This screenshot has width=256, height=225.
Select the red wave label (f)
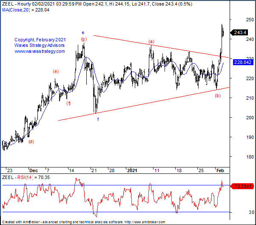click(68, 104)
